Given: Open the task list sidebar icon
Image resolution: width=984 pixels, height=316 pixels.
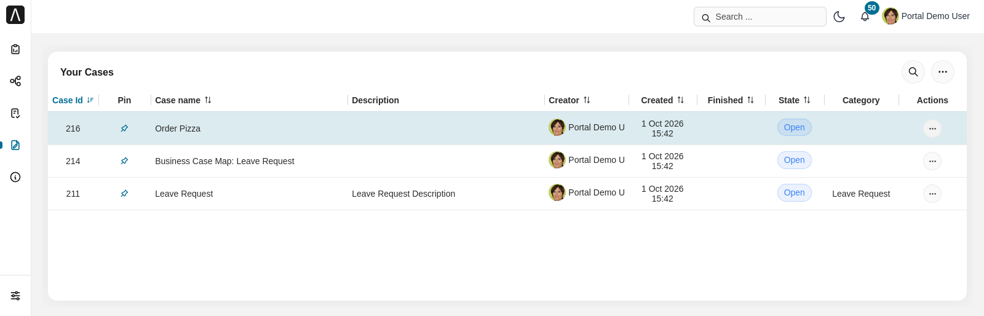Looking at the screenshot, I should pos(15,113).
